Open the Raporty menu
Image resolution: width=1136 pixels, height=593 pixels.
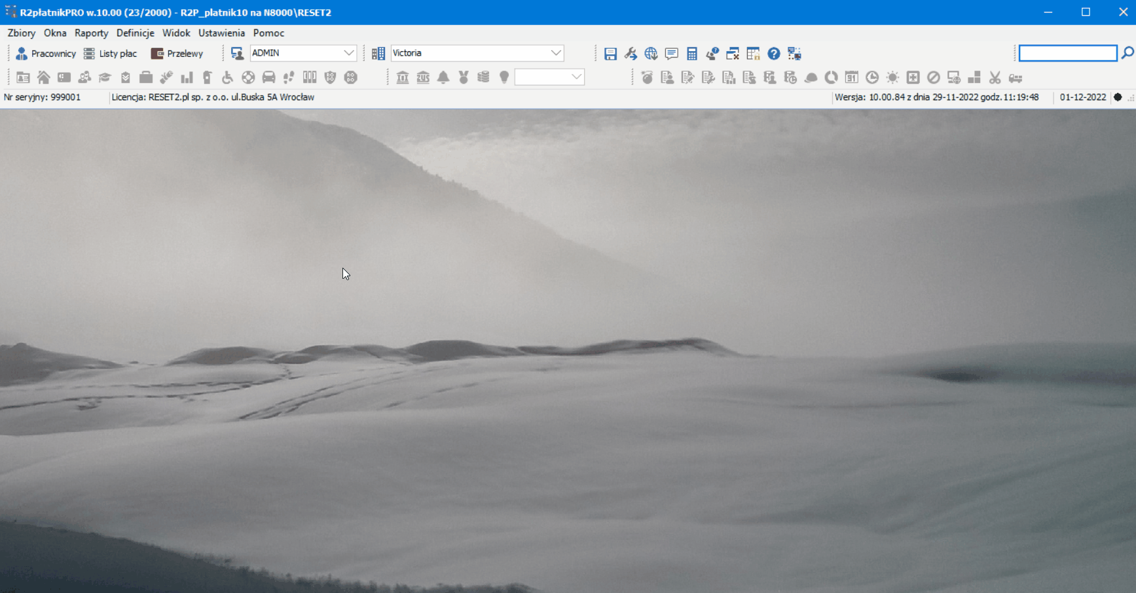pos(91,33)
